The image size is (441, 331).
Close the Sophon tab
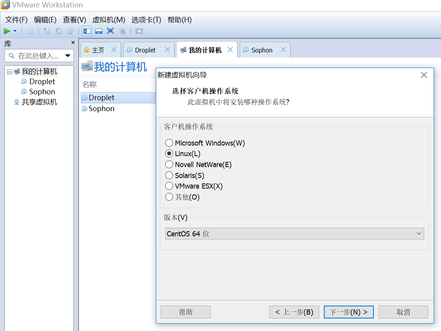(284, 50)
